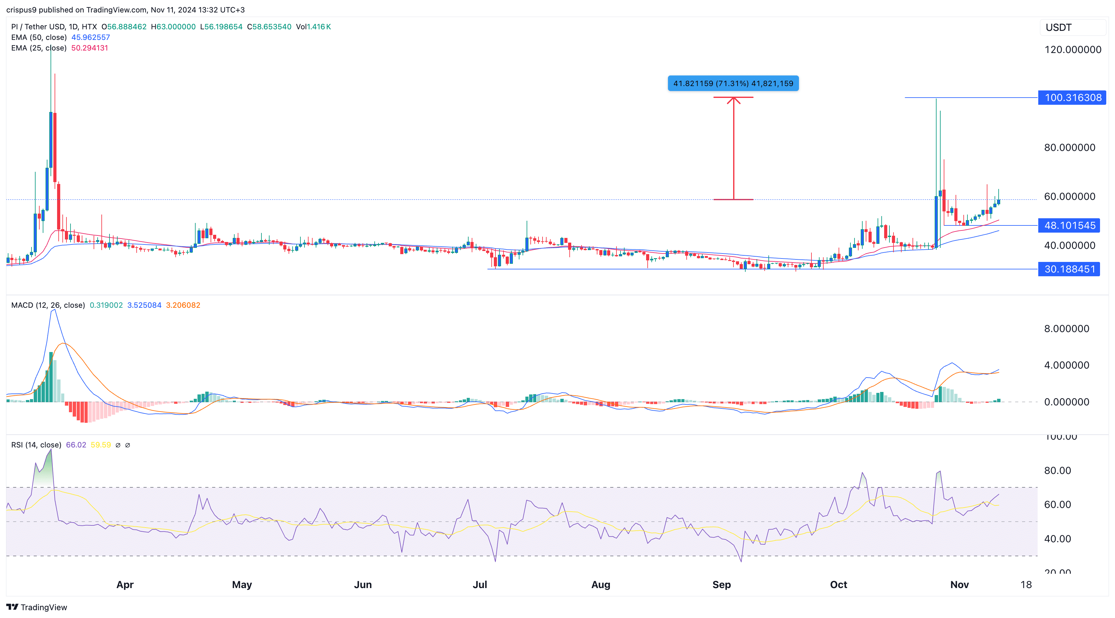Viewport: 1115px width, 618px height.
Task: Click the Aug label on time axis
Action: coord(601,585)
